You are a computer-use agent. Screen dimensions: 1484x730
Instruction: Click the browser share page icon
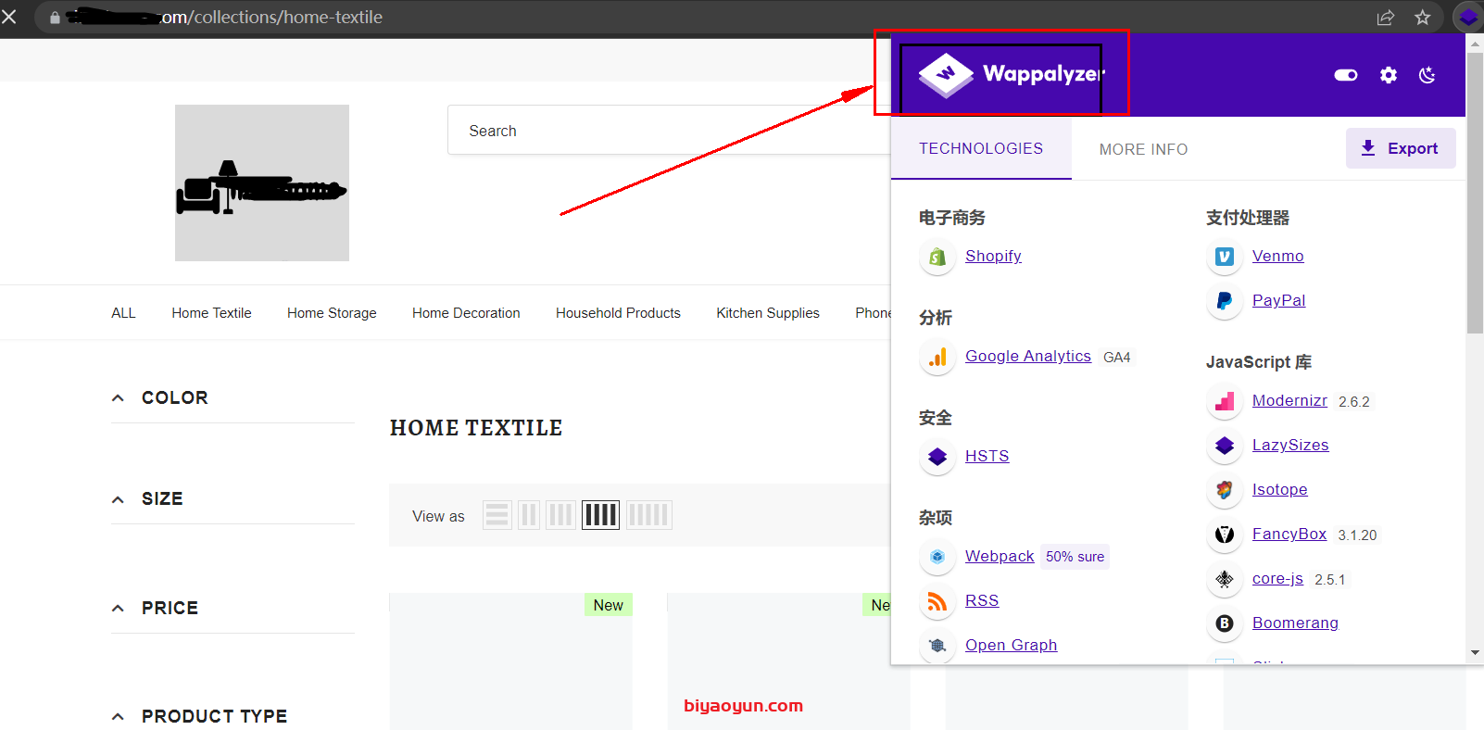[1386, 17]
